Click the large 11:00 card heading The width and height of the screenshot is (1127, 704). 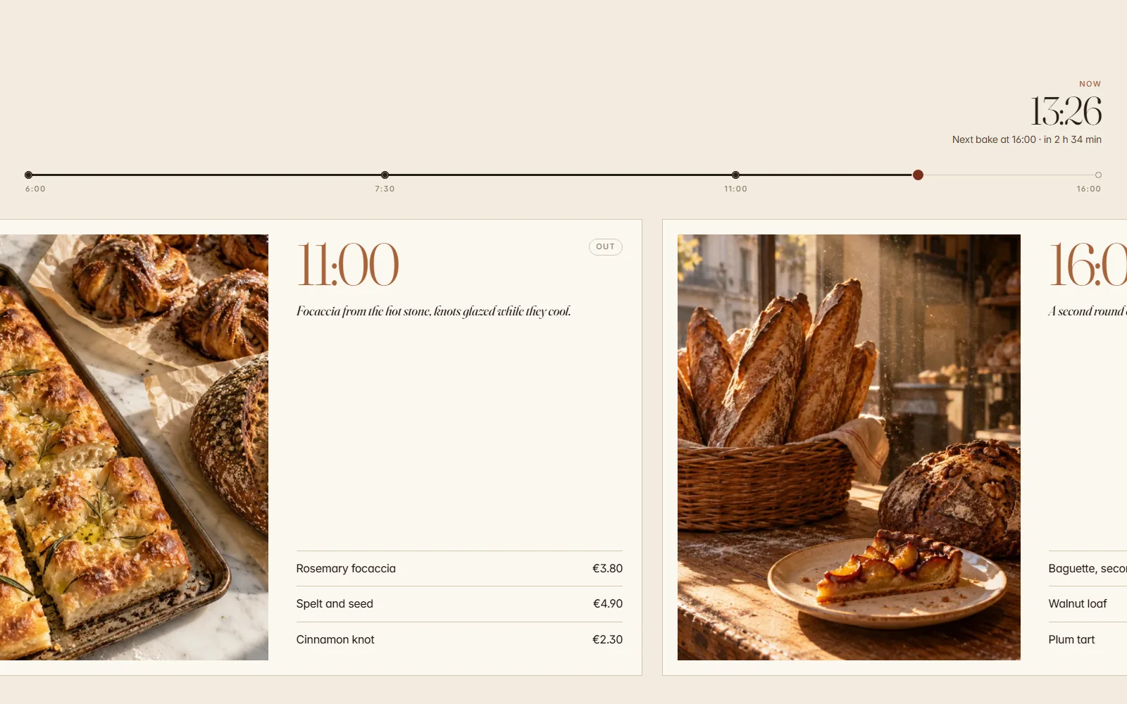click(348, 265)
